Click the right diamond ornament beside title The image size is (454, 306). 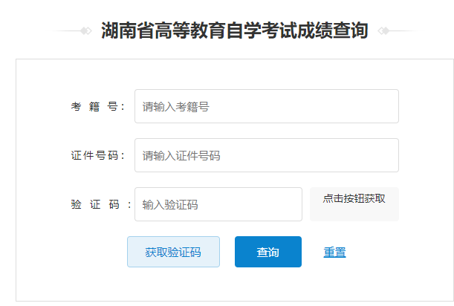point(383,30)
